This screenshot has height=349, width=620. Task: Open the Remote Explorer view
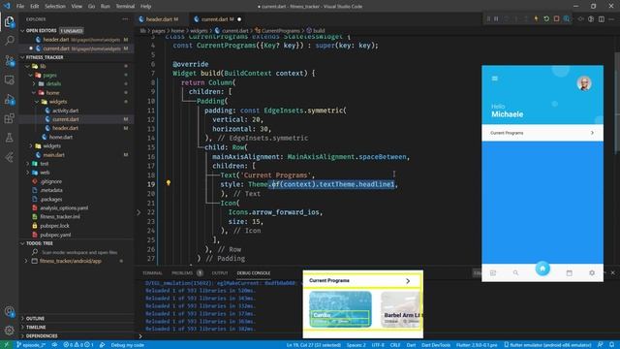9,79
